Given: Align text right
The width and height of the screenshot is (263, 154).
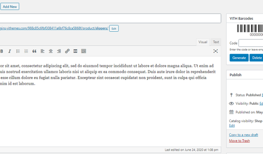Looking at the screenshot, I should pyautogui.click(x=59, y=51).
